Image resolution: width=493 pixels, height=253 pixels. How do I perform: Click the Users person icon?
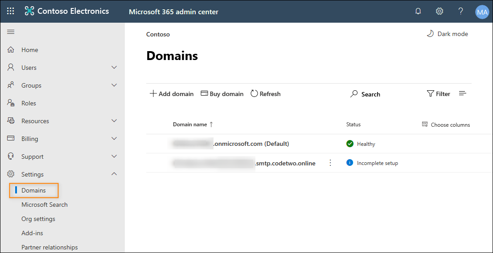click(11, 68)
